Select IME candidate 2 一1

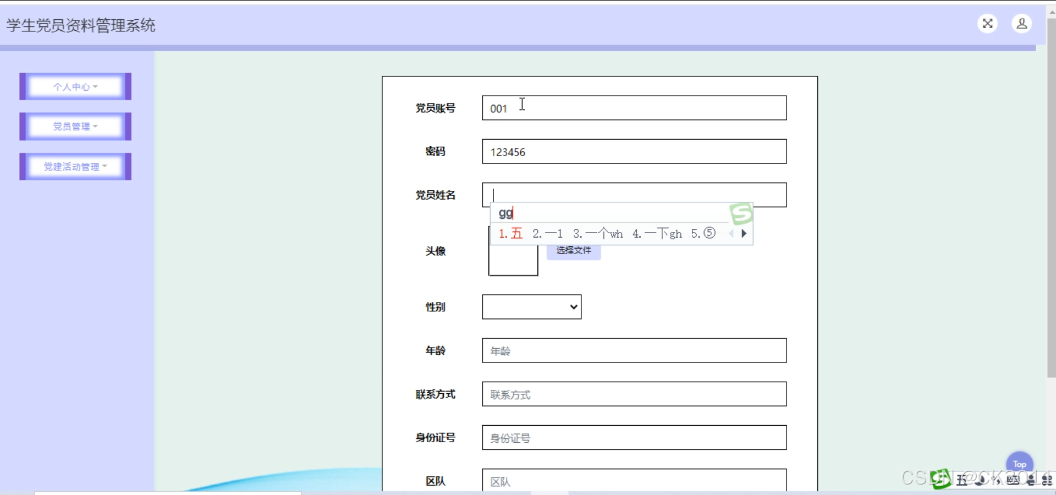click(x=548, y=233)
